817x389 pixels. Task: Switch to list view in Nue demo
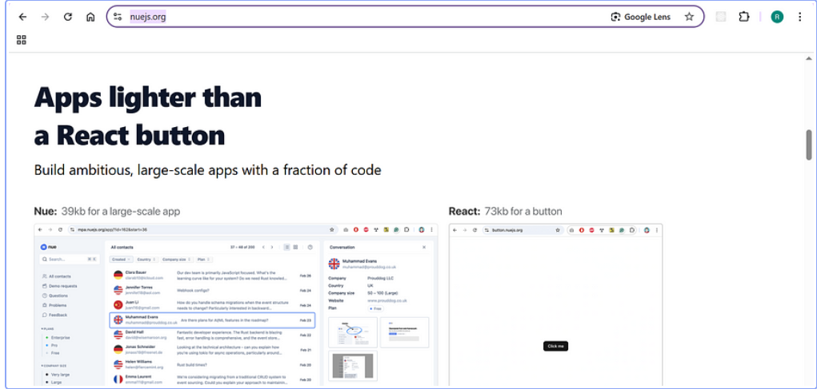tap(287, 247)
